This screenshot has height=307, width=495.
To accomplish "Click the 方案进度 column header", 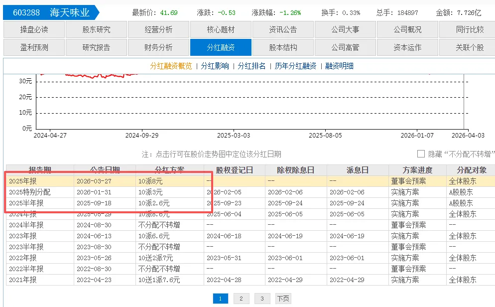I will [417, 170].
